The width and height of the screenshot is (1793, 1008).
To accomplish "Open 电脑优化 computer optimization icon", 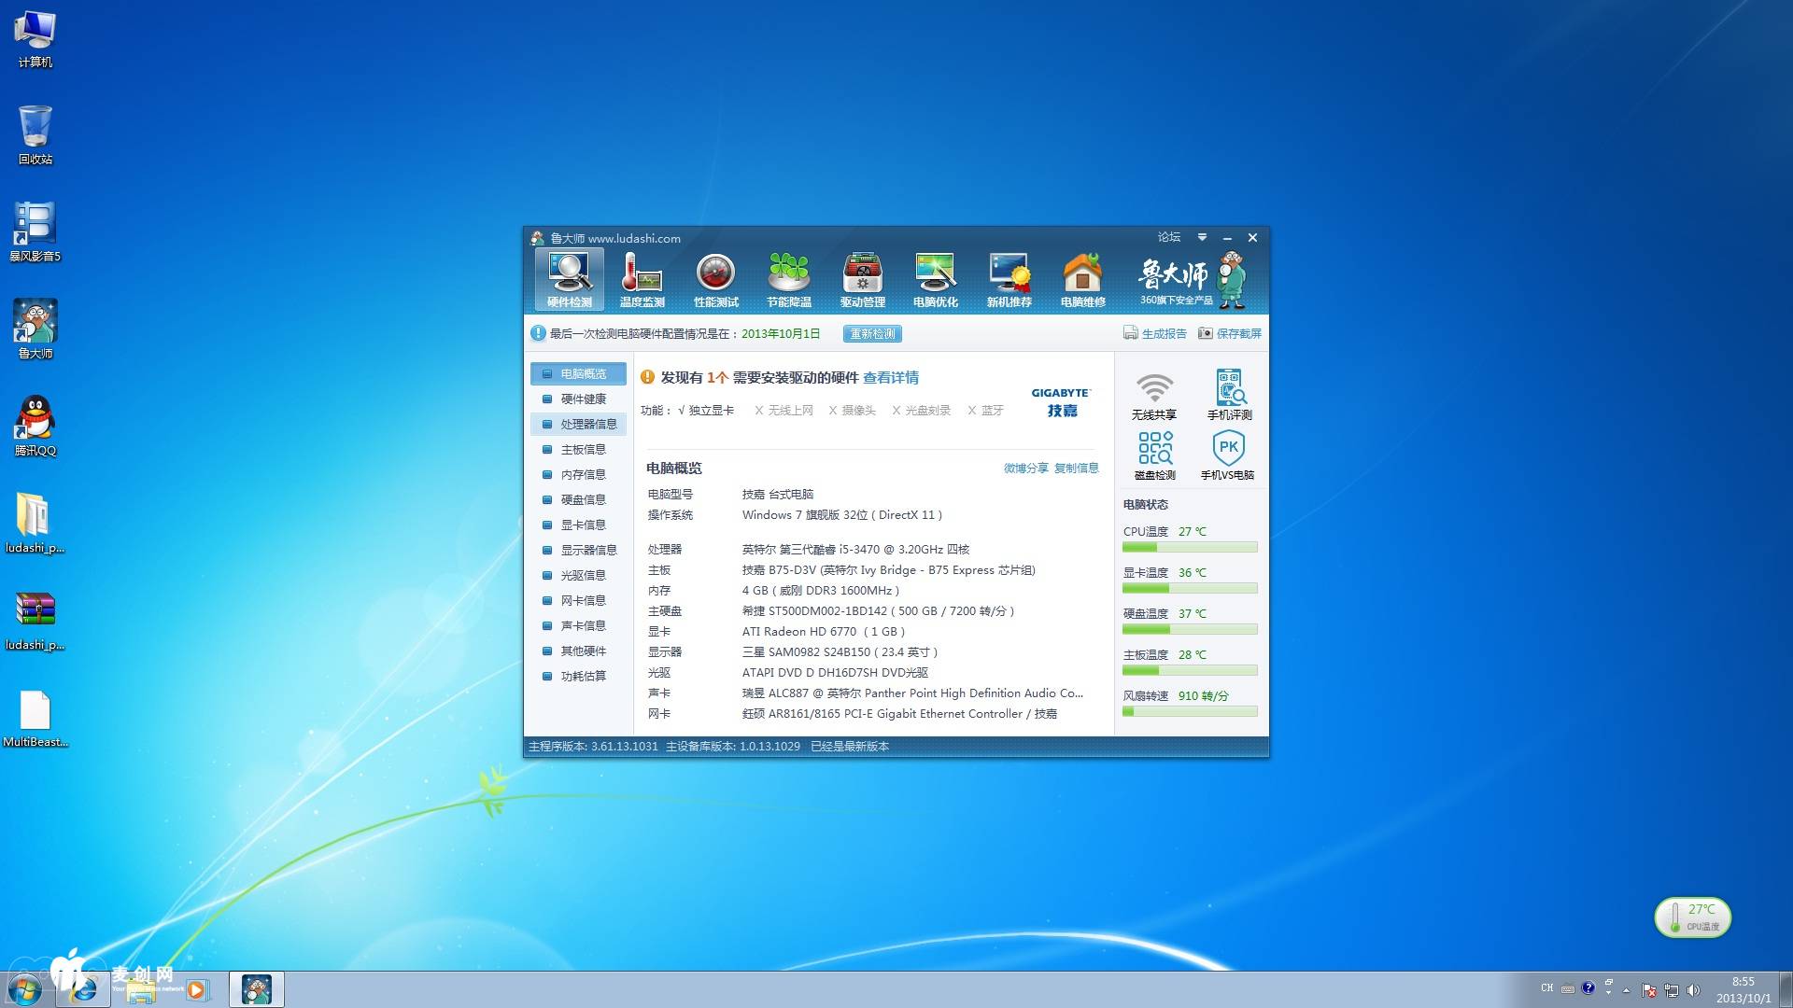I will [935, 280].
